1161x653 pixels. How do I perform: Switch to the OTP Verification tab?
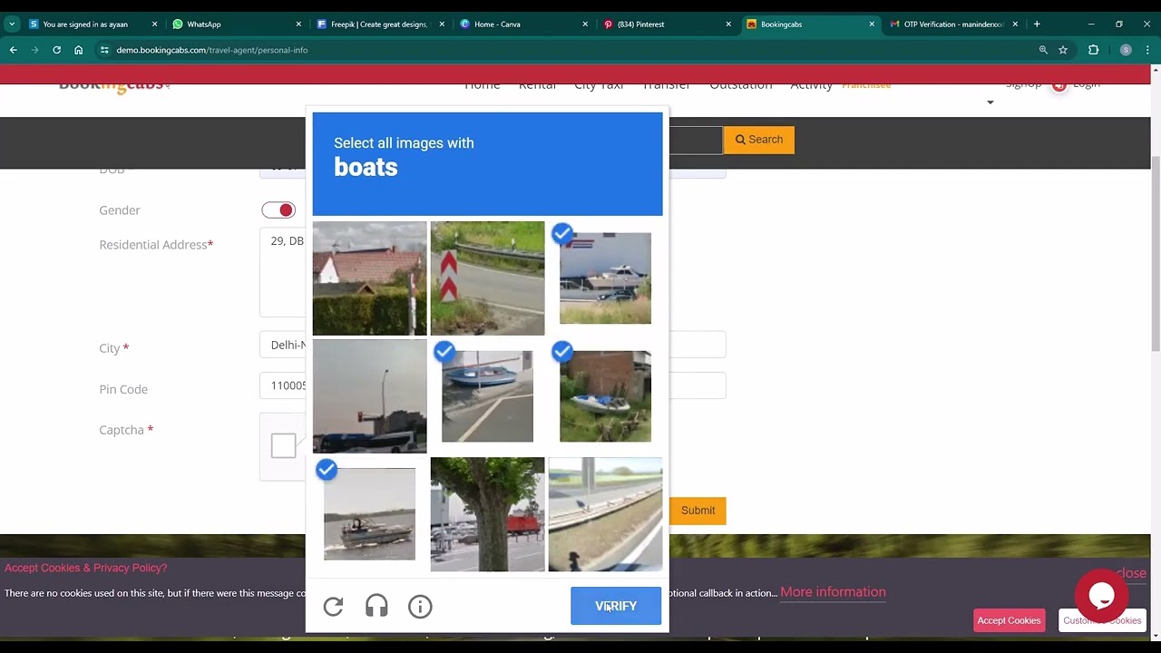(x=952, y=24)
